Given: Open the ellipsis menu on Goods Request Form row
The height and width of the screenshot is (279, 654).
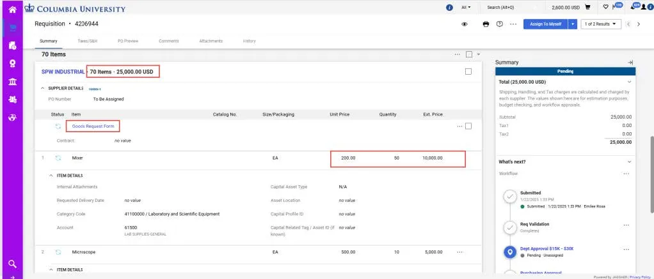Looking at the screenshot, I should tap(459, 126).
